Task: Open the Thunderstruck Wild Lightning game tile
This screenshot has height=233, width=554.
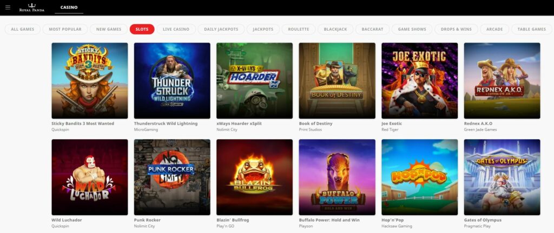Action: pos(172,80)
